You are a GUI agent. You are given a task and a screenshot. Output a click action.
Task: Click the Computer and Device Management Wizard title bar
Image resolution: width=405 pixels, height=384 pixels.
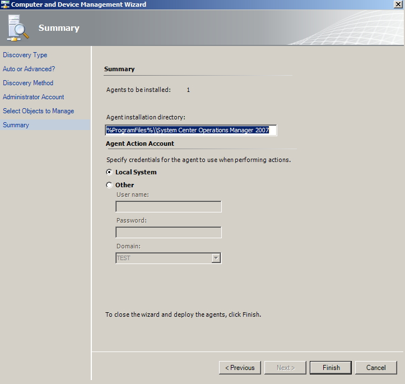click(196, 4)
